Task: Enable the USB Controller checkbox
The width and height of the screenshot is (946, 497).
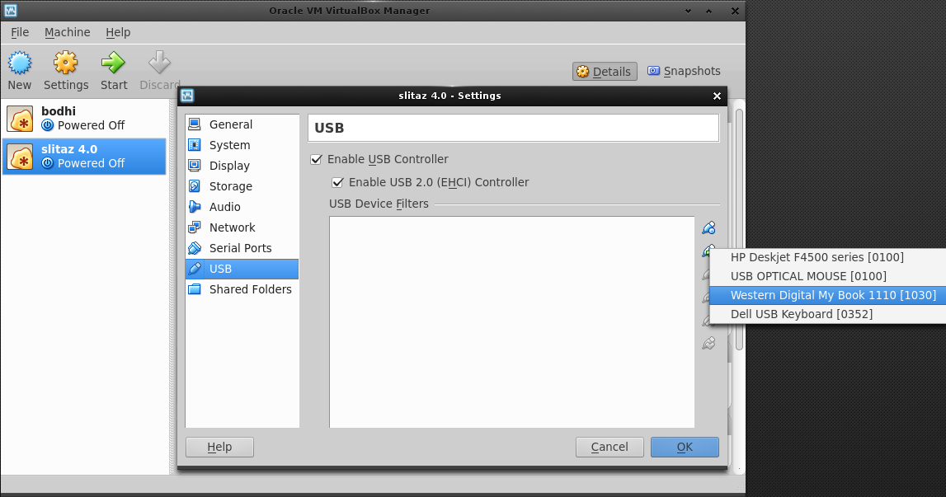Action: 317,159
